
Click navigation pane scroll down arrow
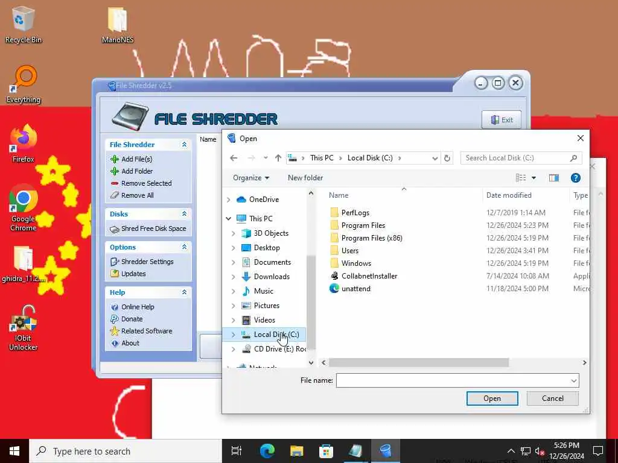(311, 362)
